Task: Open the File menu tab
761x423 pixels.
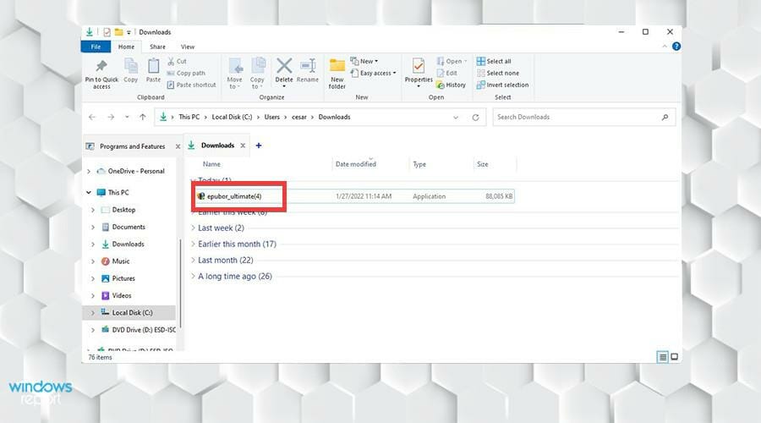Action: (x=96, y=47)
